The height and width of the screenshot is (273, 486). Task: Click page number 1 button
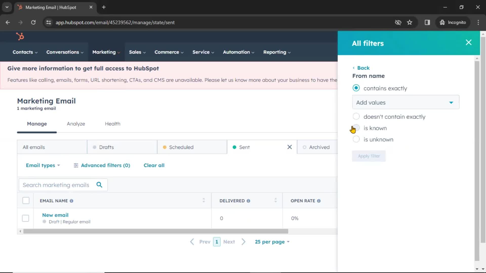click(x=217, y=242)
